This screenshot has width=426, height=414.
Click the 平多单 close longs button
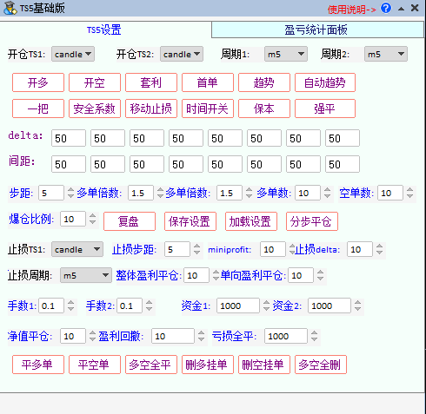(38, 365)
